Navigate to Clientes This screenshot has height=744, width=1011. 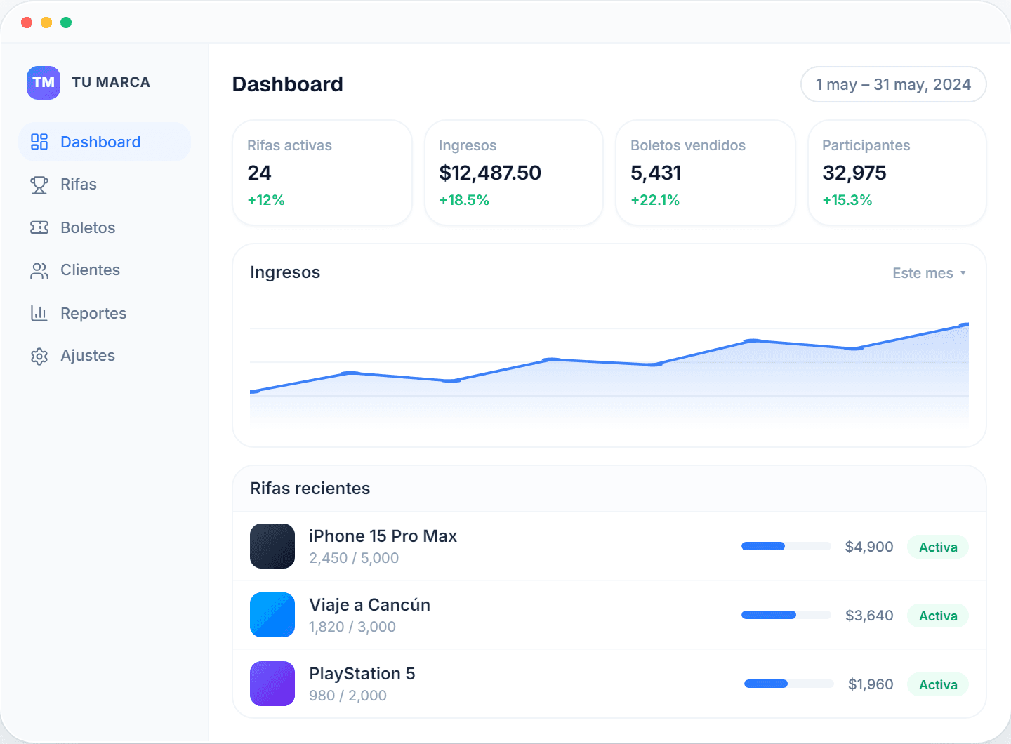[105, 270]
